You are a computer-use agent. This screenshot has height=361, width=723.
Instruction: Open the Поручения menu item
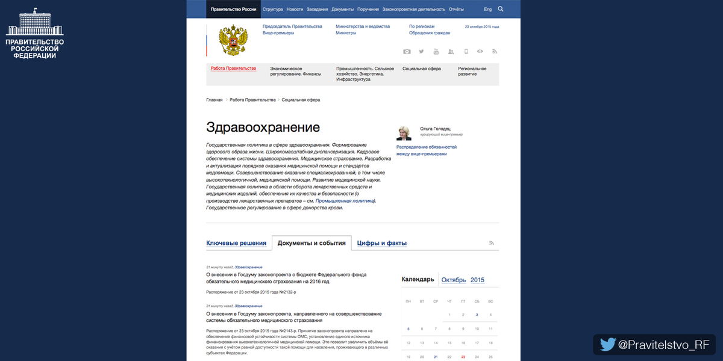click(368, 9)
